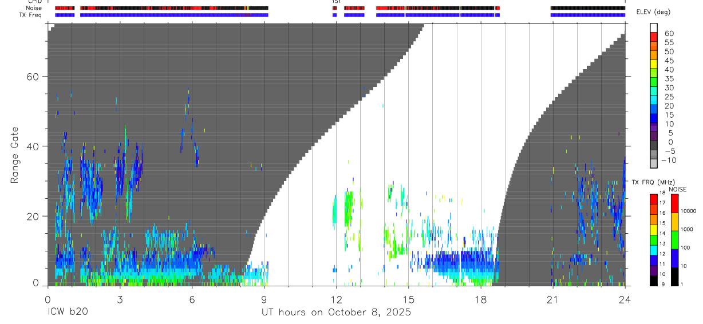Click the '45' label on ELEV bar

669,61
